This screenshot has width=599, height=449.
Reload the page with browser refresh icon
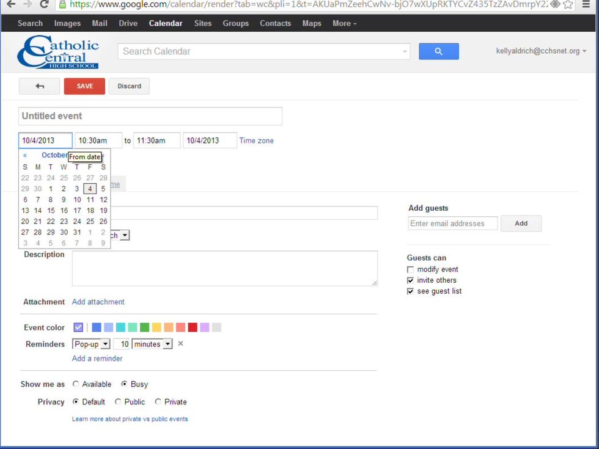(x=44, y=5)
